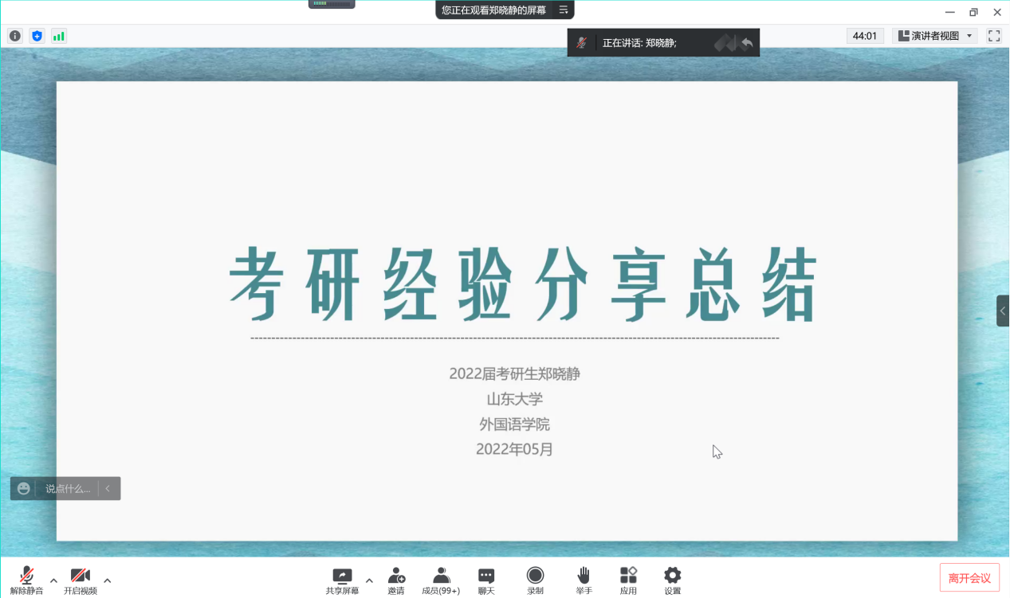This screenshot has width=1010, height=598.
Task: Open the Apps icon
Action: pos(628,580)
